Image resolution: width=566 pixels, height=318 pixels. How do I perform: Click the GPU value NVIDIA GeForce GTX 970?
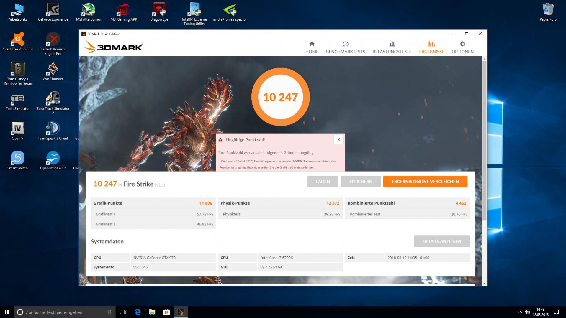point(154,258)
